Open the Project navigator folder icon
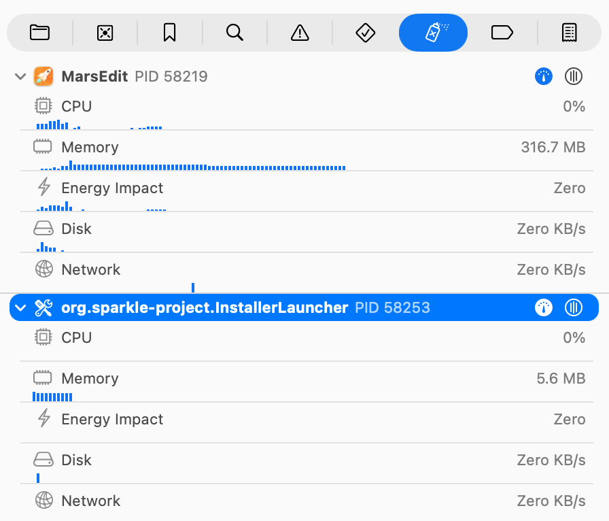The width and height of the screenshot is (609, 521). 39,32
